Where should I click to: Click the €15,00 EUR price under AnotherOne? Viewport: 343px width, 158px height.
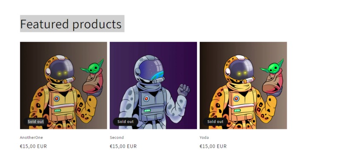pyautogui.click(x=33, y=146)
